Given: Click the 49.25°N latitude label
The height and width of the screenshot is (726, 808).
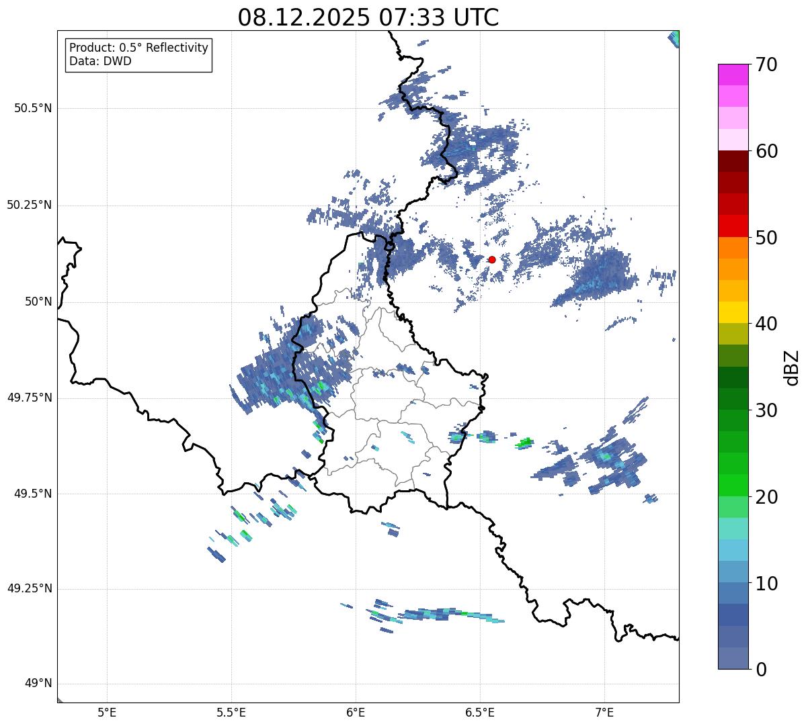Looking at the screenshot, I should coord(30,588).
